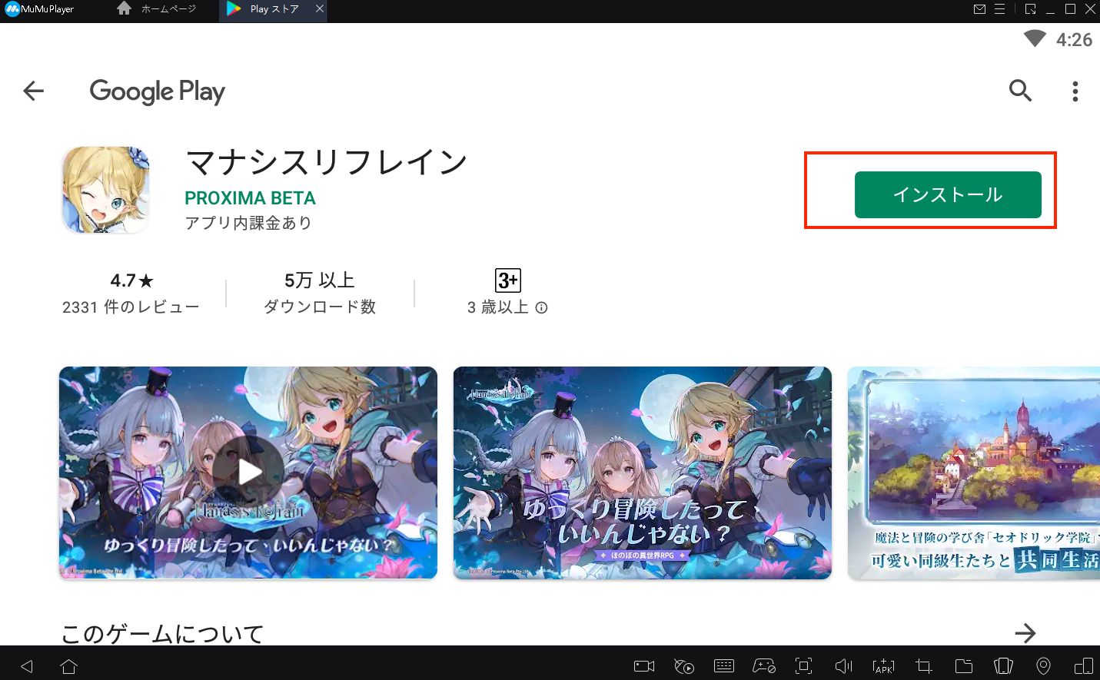Screen dimensions: 1100x680
Task: Click the マナシスリフレイン app icon
Action: coord(106,190)
